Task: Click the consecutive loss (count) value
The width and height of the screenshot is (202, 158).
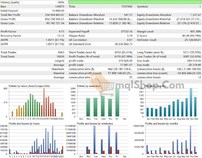Action: pyautogui.click(x=189, y=73)
